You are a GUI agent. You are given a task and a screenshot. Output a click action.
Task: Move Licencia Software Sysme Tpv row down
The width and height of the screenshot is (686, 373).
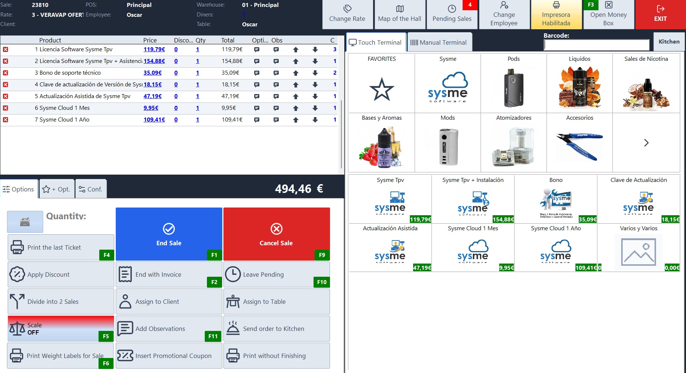[315, 49]
